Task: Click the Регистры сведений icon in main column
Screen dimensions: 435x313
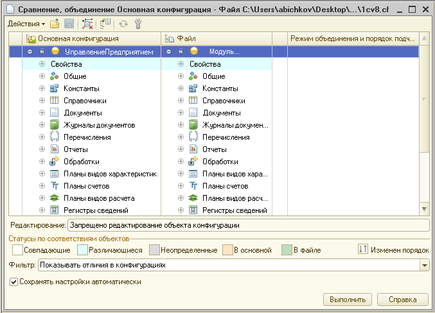Action: tap(54, 210)
